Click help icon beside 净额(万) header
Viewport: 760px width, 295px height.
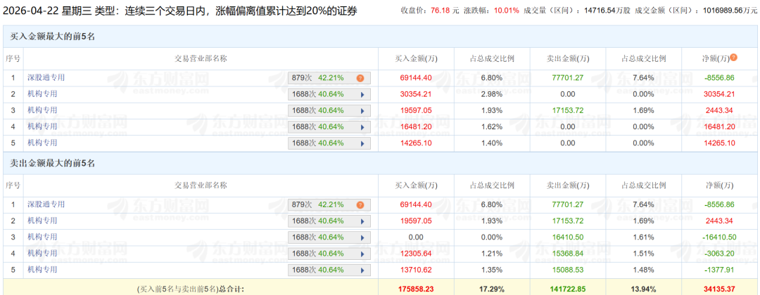coord(734,58)
